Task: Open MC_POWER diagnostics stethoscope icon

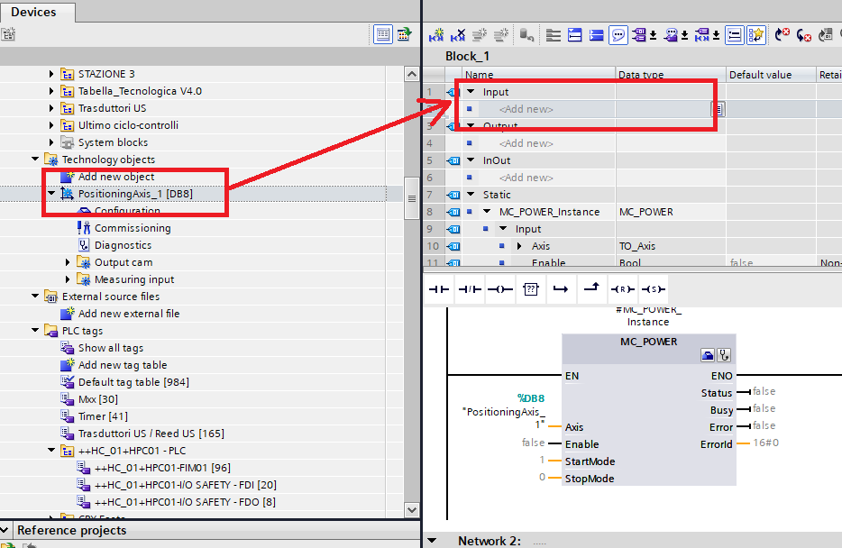Action: point(723,355)
